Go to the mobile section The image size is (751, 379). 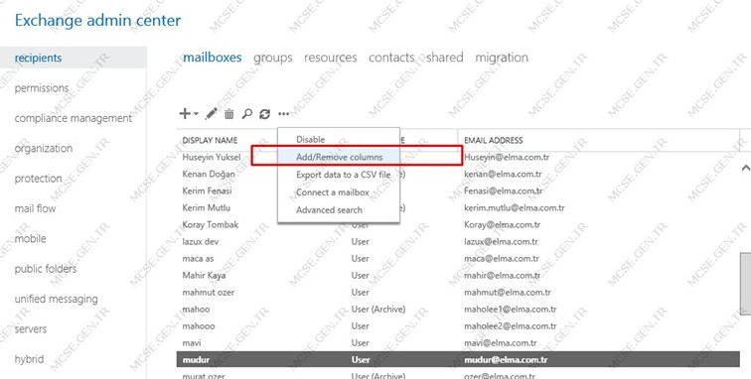coord(30,238)
